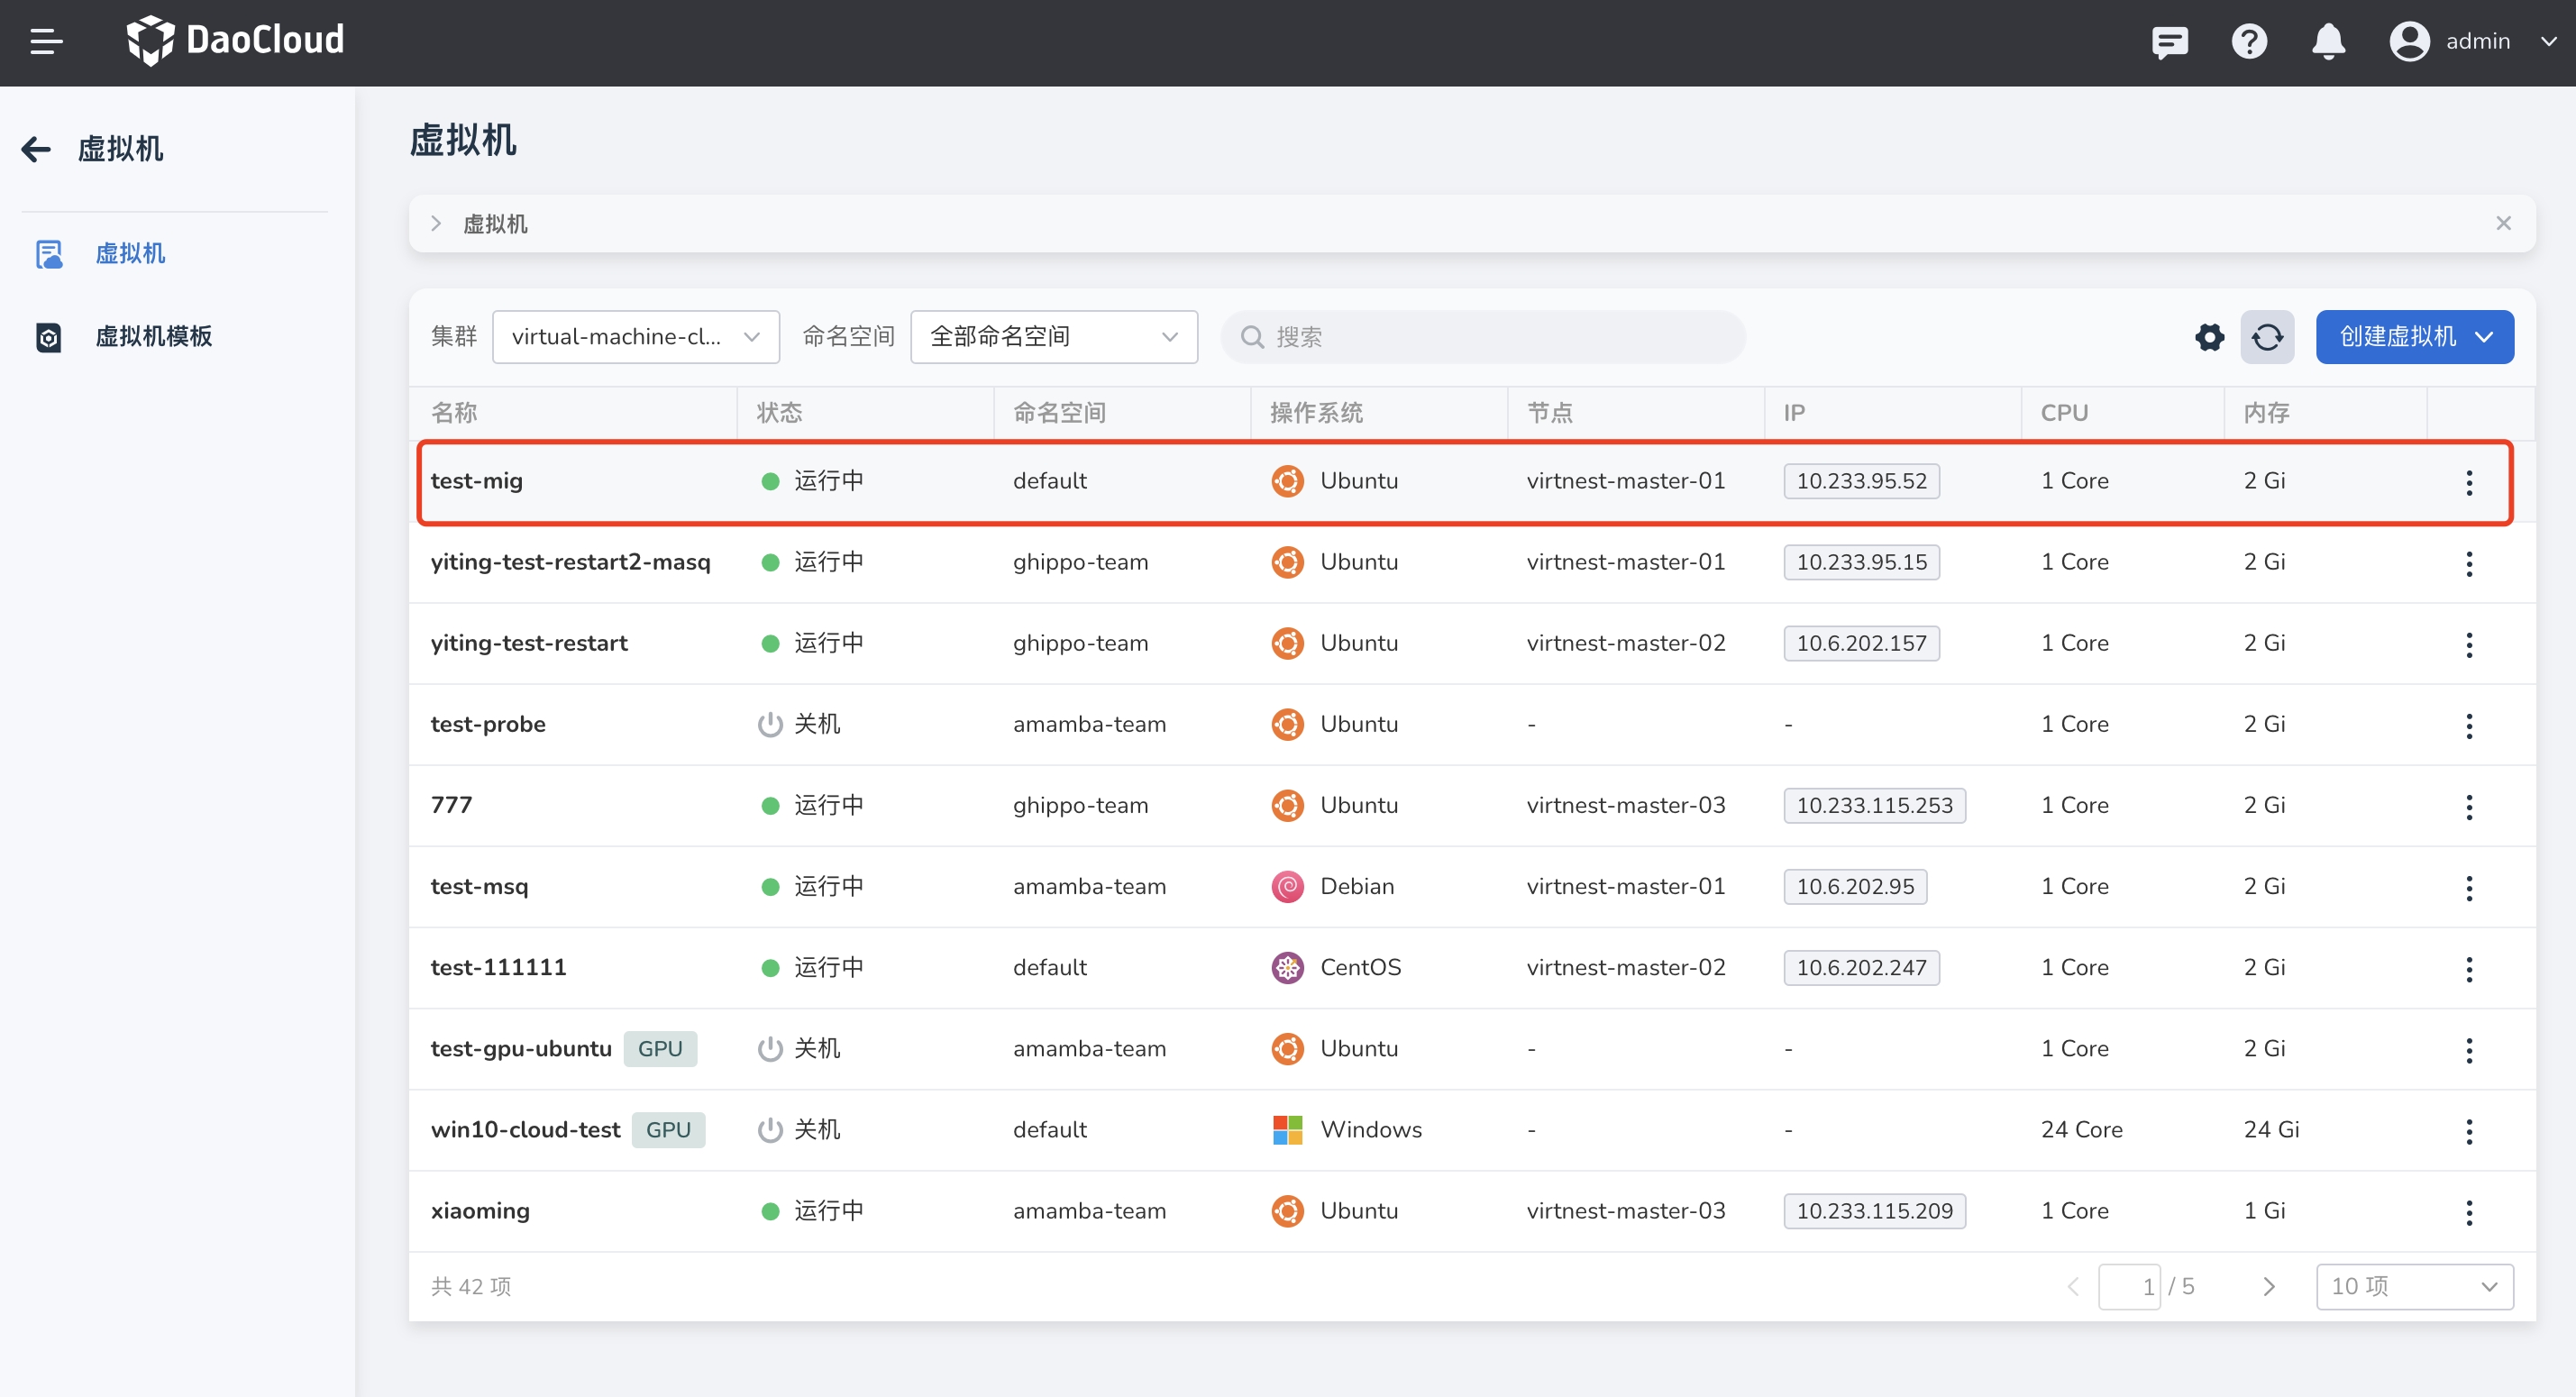Open the actions menu for win10-cloud-test row

click(2468, 1131)
